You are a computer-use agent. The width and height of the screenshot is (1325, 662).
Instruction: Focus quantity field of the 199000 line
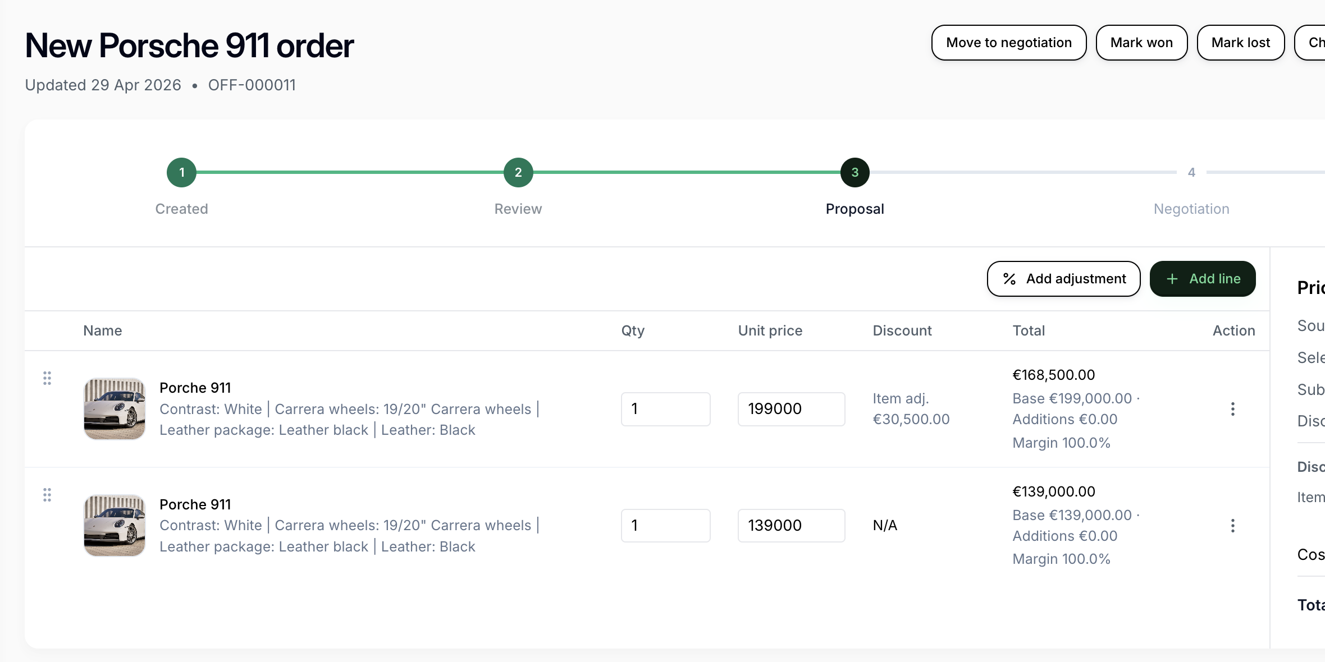pos(665,409)
